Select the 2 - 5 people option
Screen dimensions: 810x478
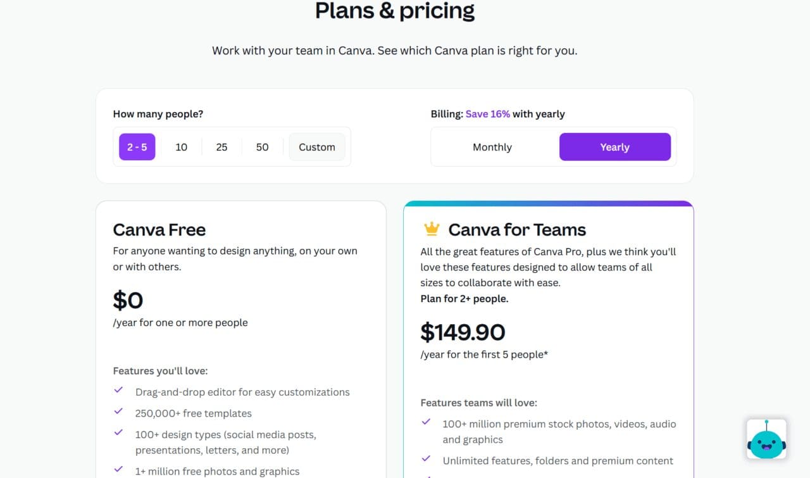click(137, 146)
